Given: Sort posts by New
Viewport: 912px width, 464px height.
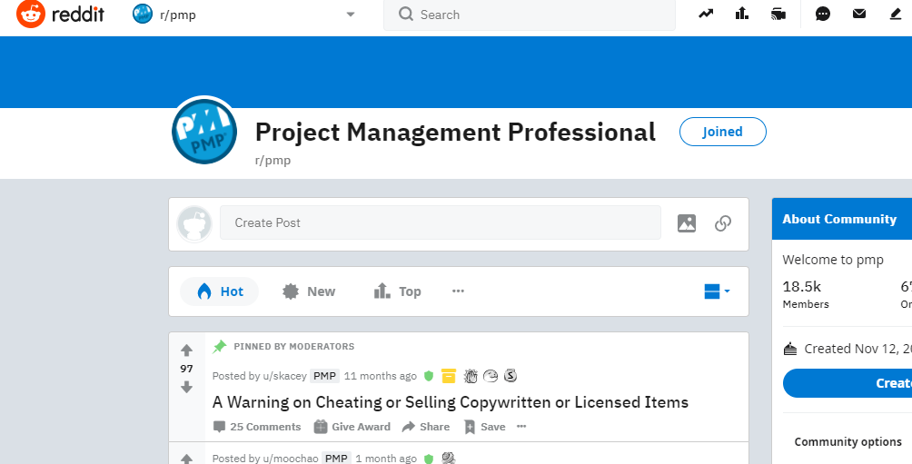Looking at the screenshot, I should tap(308, 291).
